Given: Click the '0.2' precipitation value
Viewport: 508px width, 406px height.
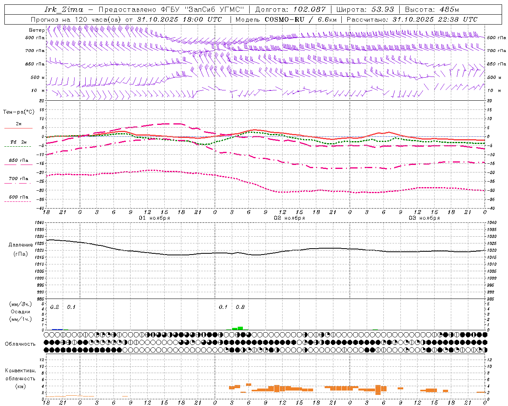Looking at the screenshot, I should [x=55, y=307].
